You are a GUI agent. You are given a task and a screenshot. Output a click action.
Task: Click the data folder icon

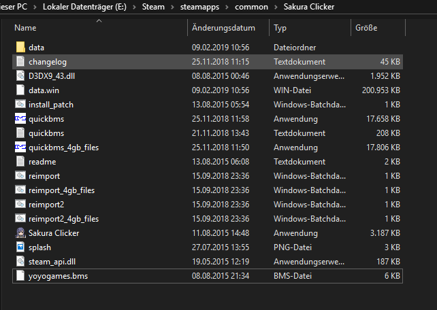click(20, 48)
